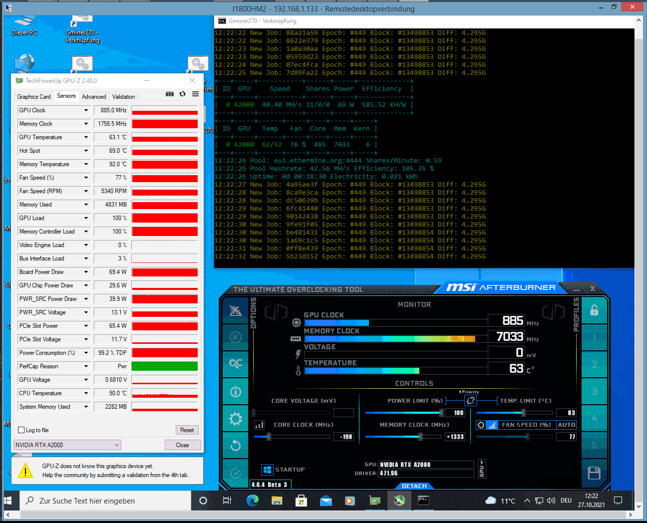Click the Temp Limit slider handle

pyautogui.click(x=523, y=413)
